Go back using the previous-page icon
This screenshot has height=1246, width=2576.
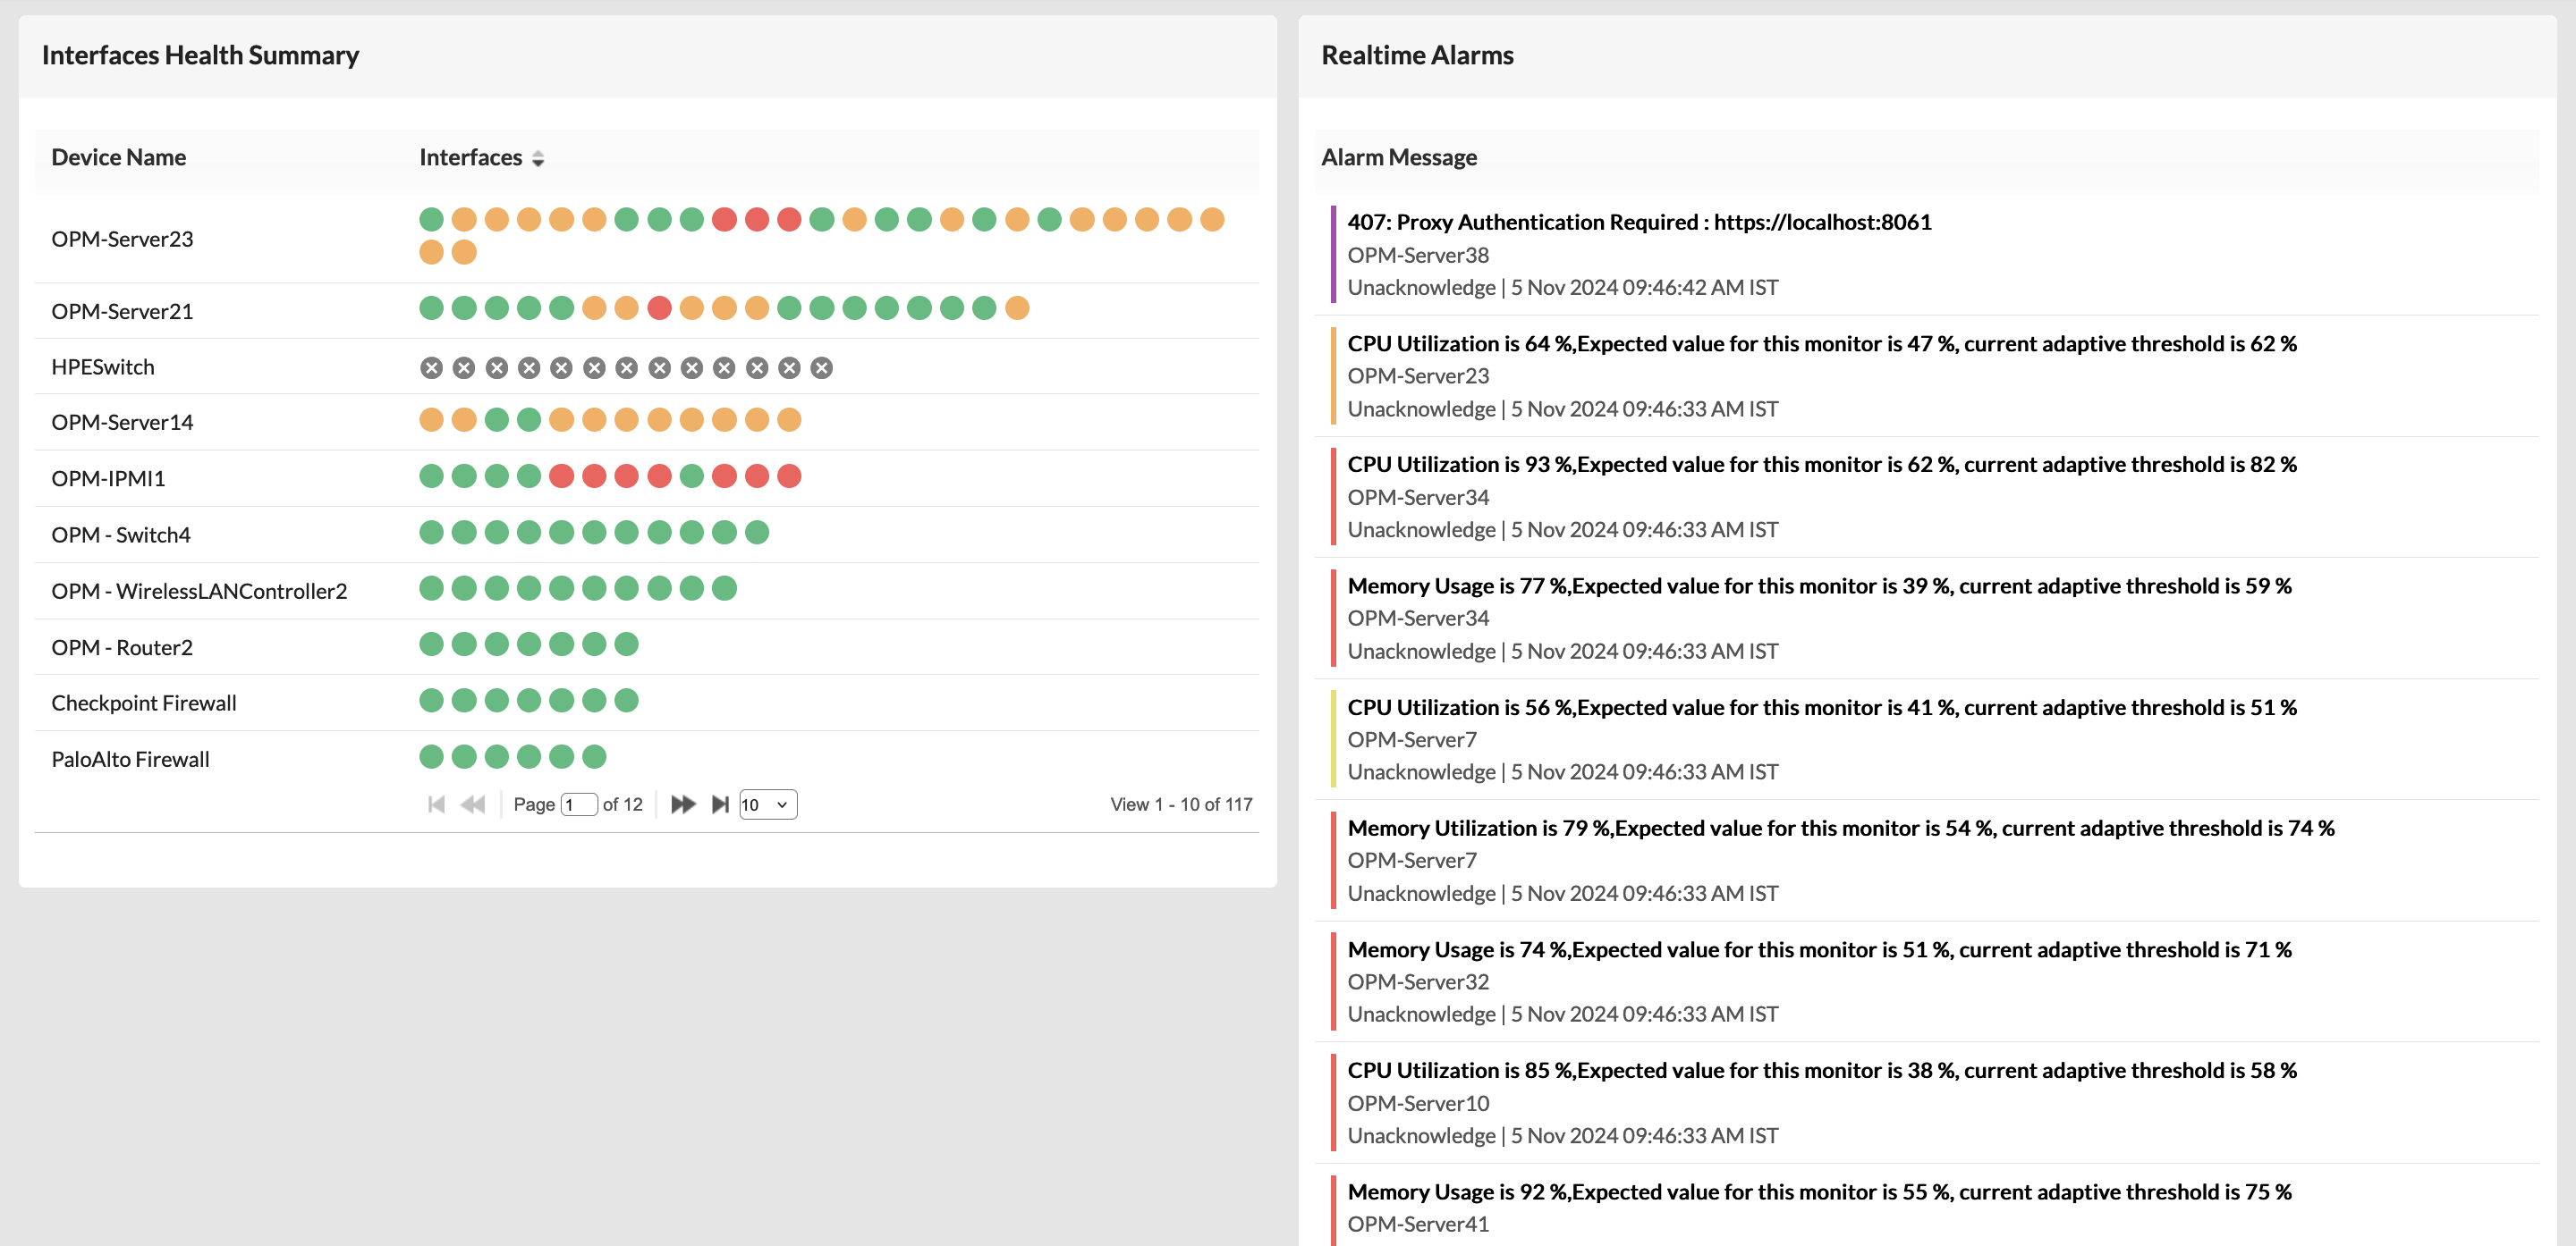click(472, 804)
